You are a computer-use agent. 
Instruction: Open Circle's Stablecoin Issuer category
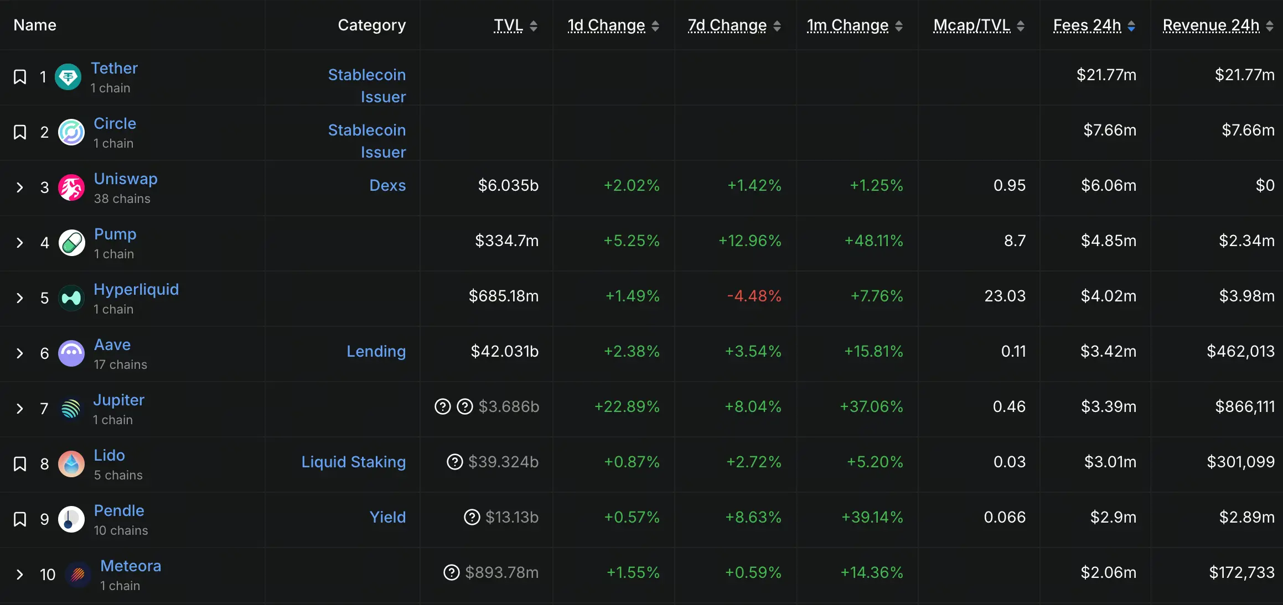tap(366, 141)
